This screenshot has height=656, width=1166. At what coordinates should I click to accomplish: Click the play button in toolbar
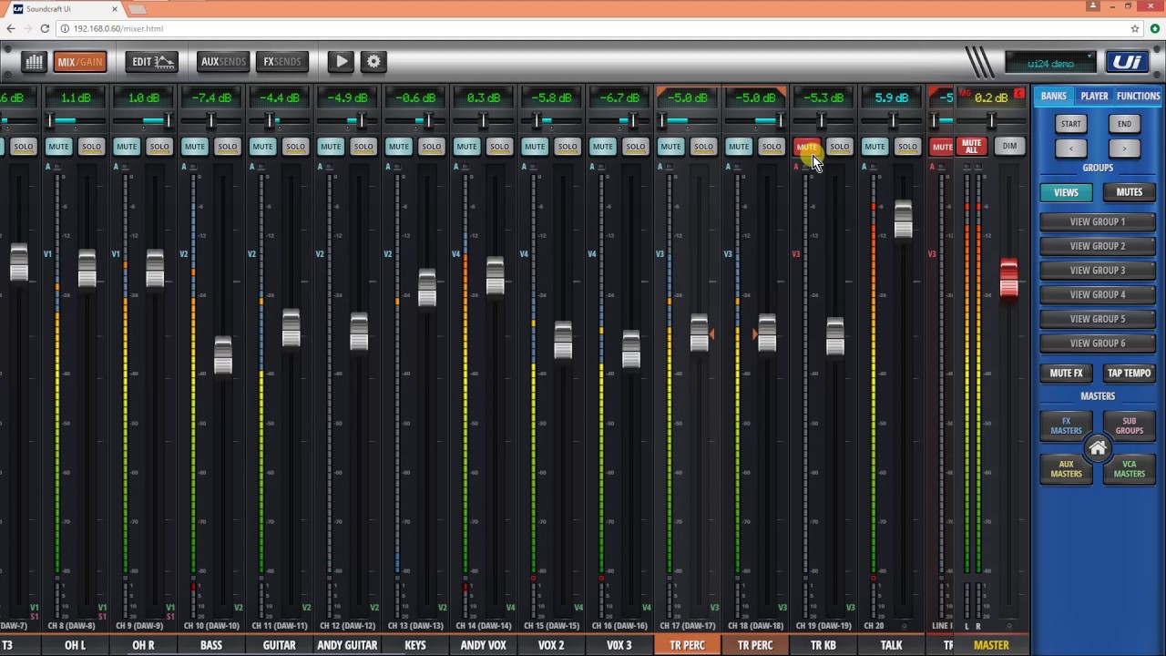point(341,62)
